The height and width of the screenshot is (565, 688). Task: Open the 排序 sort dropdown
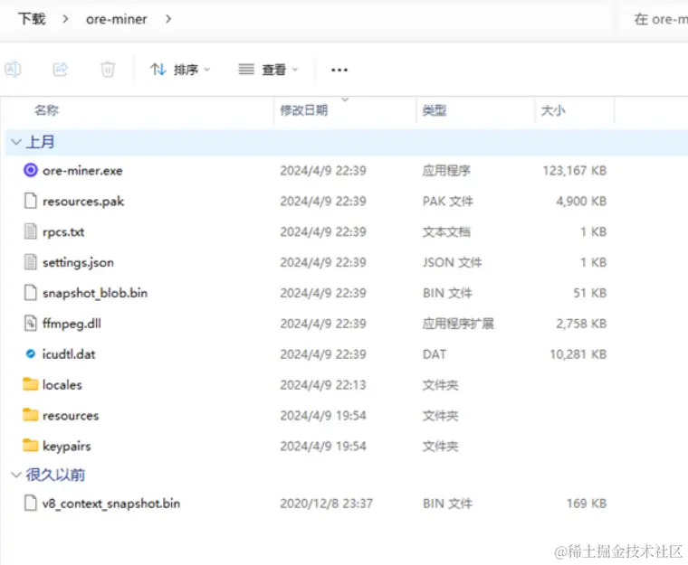click(180, 70)
